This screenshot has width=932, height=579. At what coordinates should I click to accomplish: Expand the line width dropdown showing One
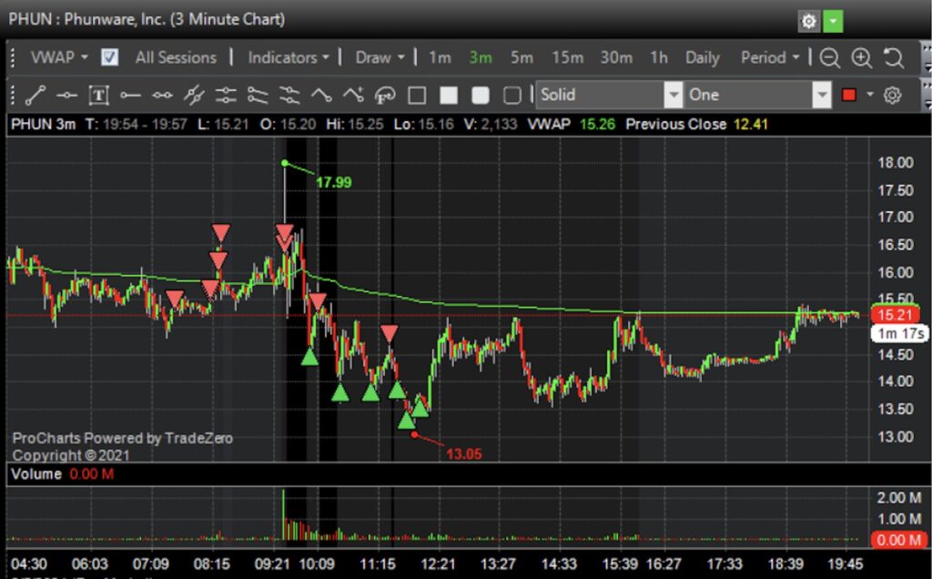pos(822,95)
